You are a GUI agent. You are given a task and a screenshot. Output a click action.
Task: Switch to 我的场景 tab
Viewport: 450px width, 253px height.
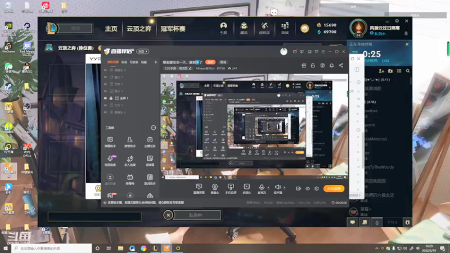pyautogui.click(x=112, y=62)
